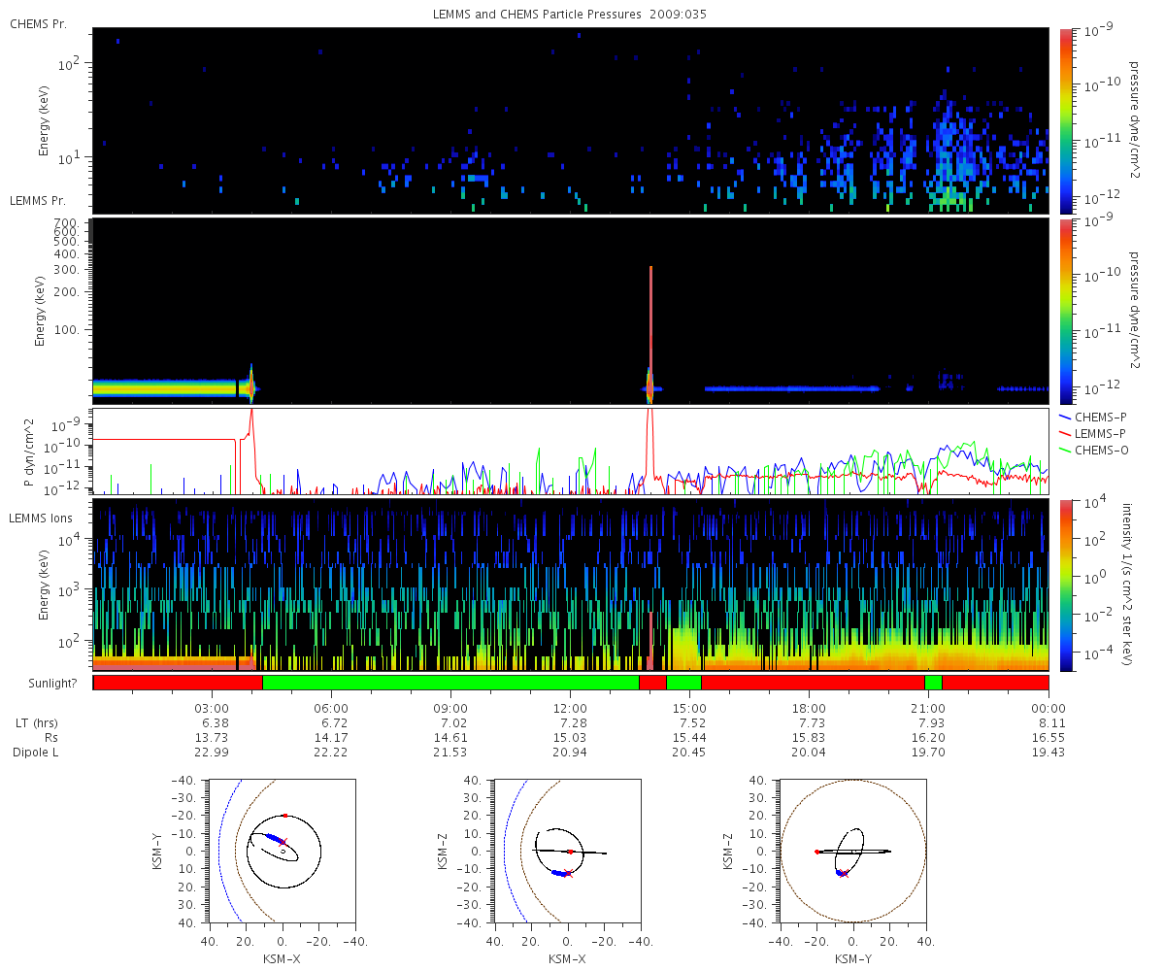This screenshot has width=1165, height=971.
Task: Click the KSM-Y KSM-Z orbit plot
Action: (x=853, y=851)
